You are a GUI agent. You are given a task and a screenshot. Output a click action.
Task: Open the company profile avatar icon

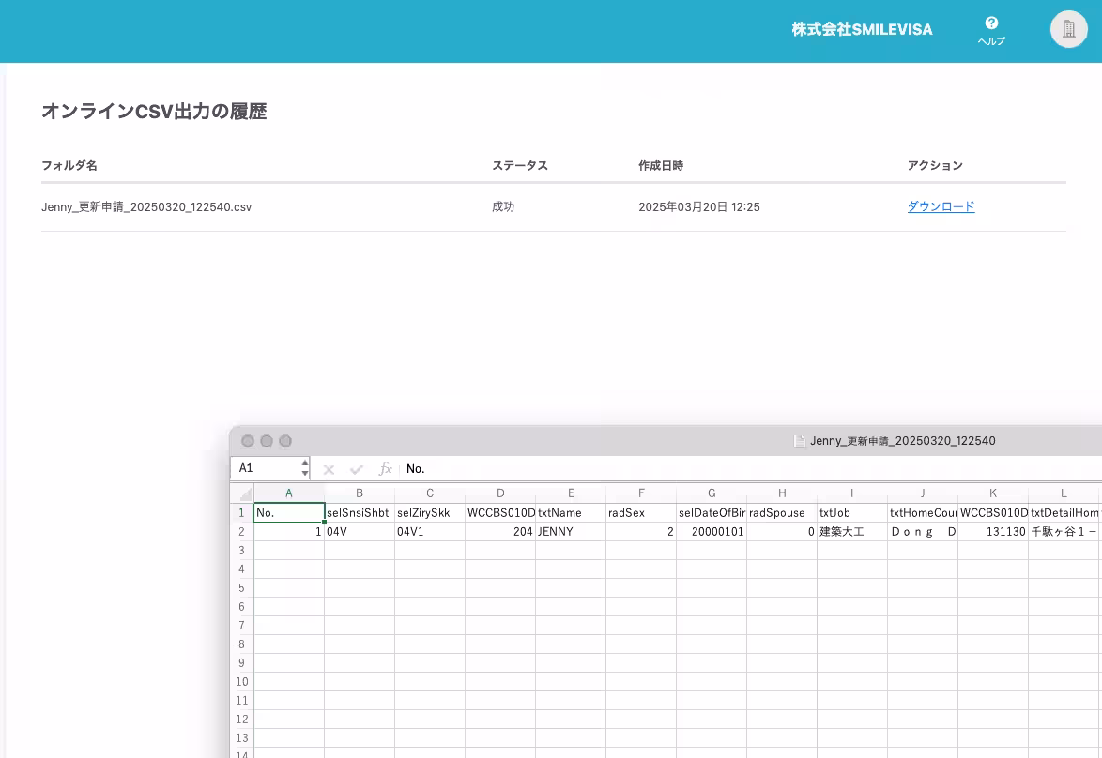pos(1068,29)
